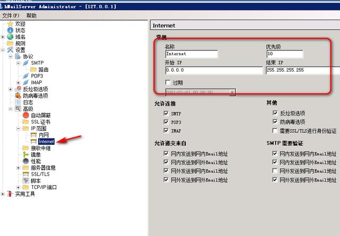This screenshot has width=340, height=236.
Task: Toggle the 过期 expiry checkbox
Action: tap(168, 83)
